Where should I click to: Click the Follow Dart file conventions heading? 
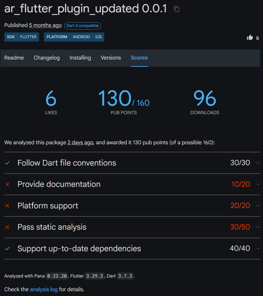[x=67, y=163]
